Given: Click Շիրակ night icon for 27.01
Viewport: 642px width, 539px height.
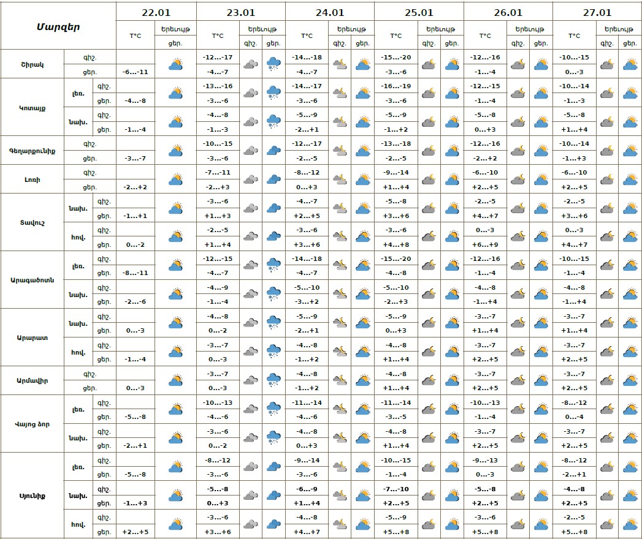Looking at the screenshot, I should [607, 64].
